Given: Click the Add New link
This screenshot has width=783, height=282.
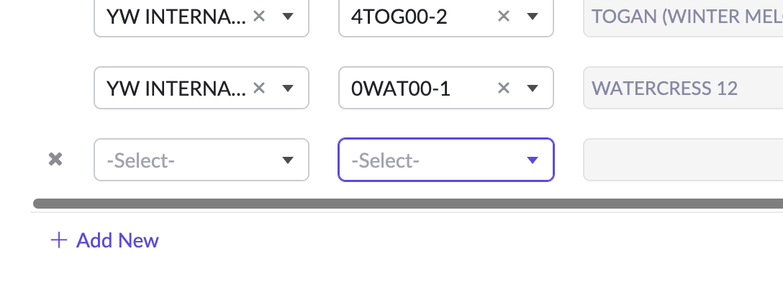Looking at the screenshot, I should pos(117,240).
